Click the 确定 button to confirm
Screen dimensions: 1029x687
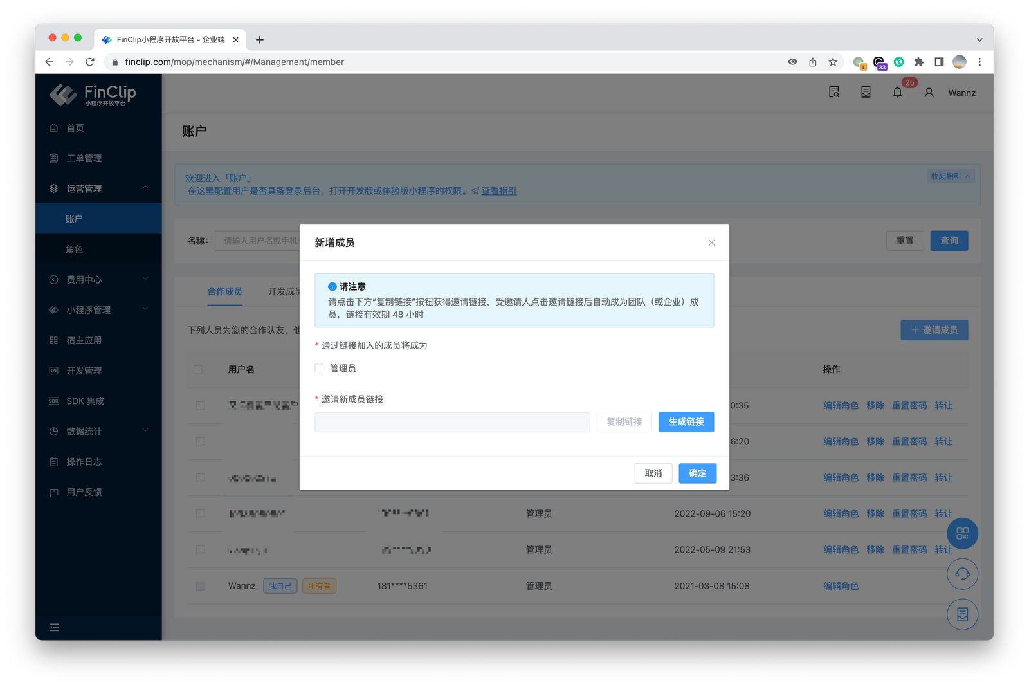pyautogui.click(x=697, y=473)
